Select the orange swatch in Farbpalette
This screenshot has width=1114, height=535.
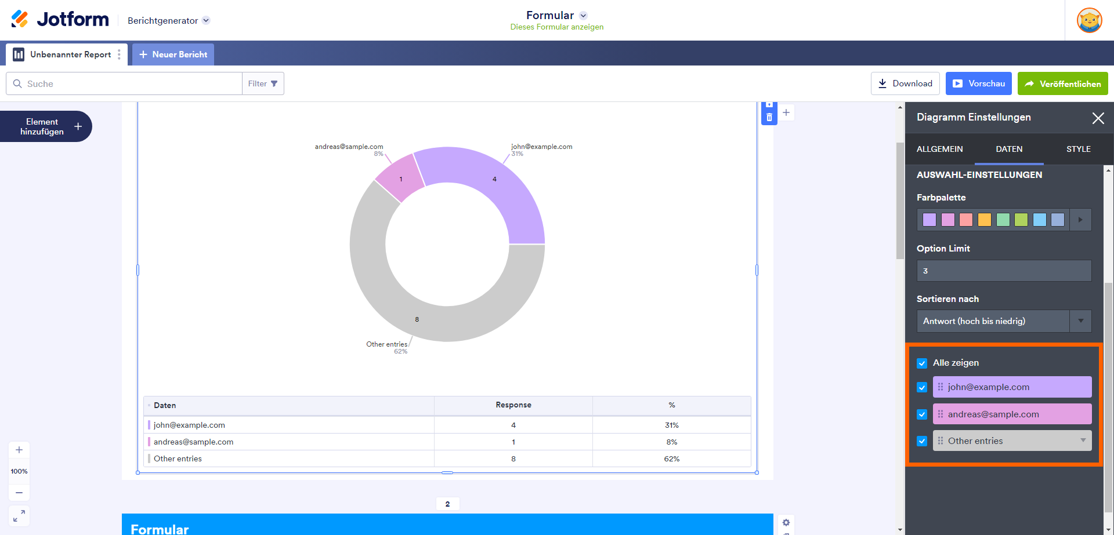(x=985, y=220)
